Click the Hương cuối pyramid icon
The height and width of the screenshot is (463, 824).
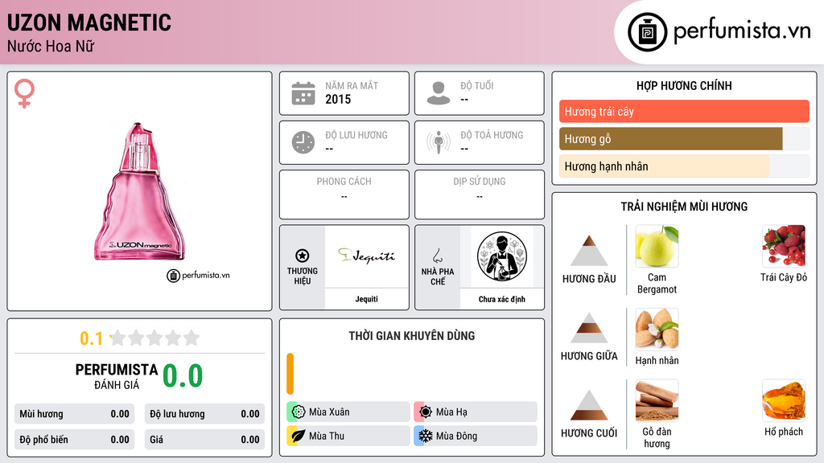pos(589,405)
